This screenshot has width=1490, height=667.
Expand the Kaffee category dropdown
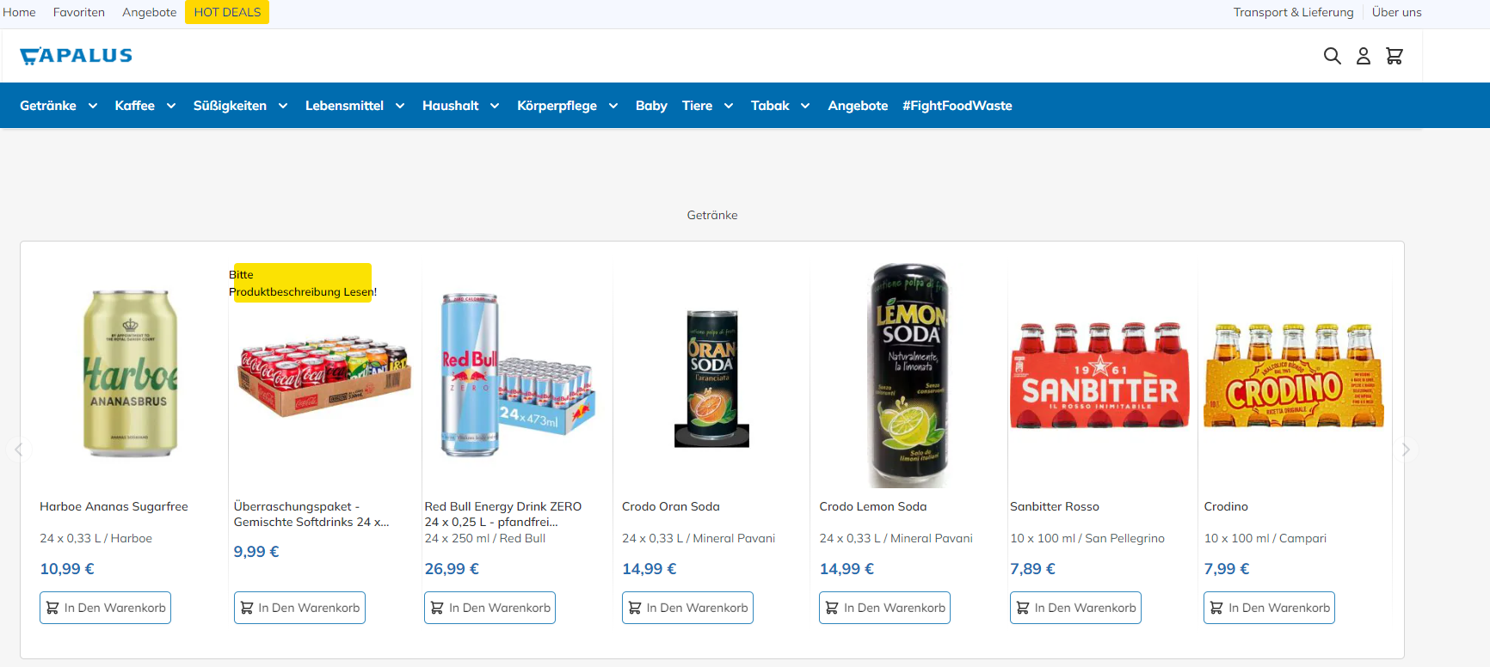tap(171, 106)
